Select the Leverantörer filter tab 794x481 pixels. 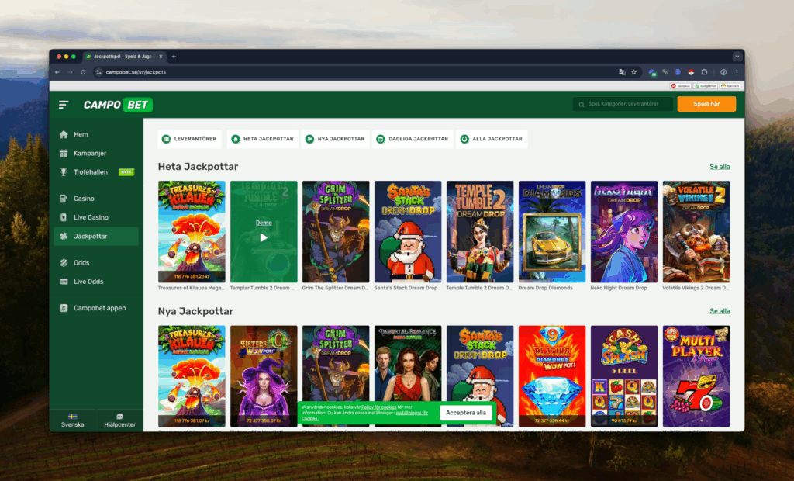(x=189, y=139)
